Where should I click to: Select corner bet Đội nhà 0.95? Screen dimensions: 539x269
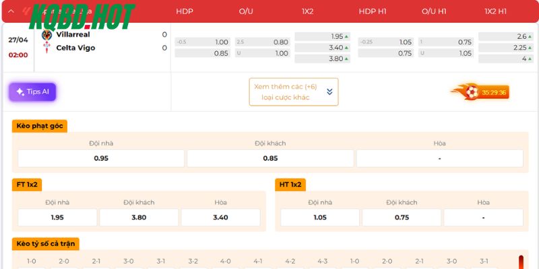tap(101, 159)
